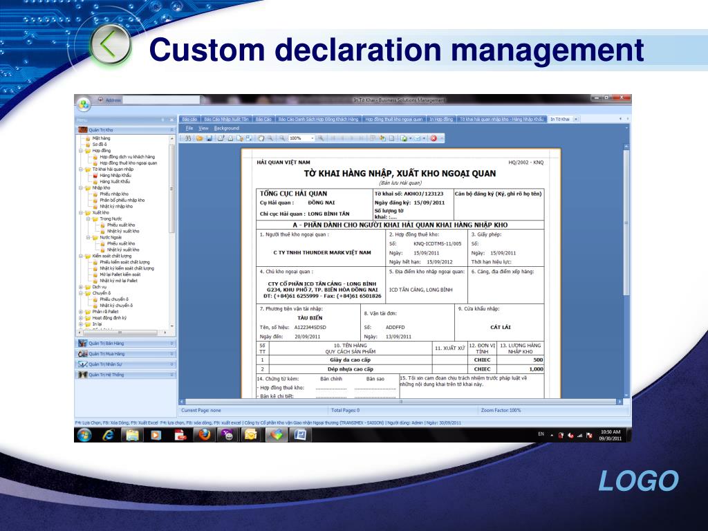
Task: Click the pin icon on Menu panel
Action: (x=163, y=120)
